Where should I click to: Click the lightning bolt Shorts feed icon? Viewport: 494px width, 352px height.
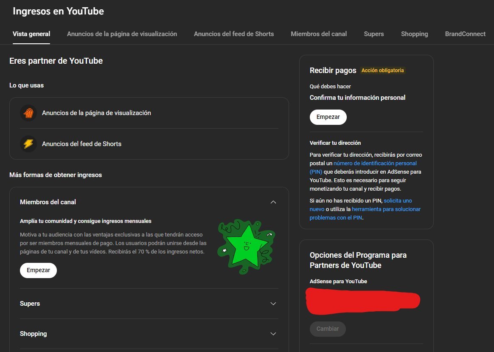pos(28,144)
